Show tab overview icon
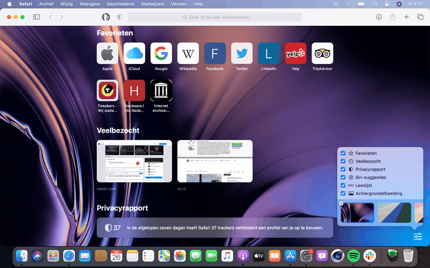The height and width of the screenshot is (268, 430). click(x=420, y=17)
